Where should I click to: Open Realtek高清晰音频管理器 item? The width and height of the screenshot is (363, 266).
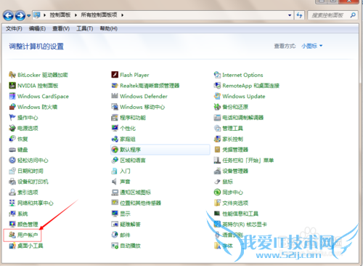click(145, 86)
